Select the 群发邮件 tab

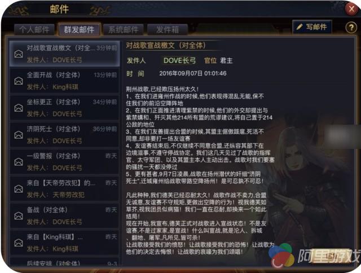tap(79, 29)
